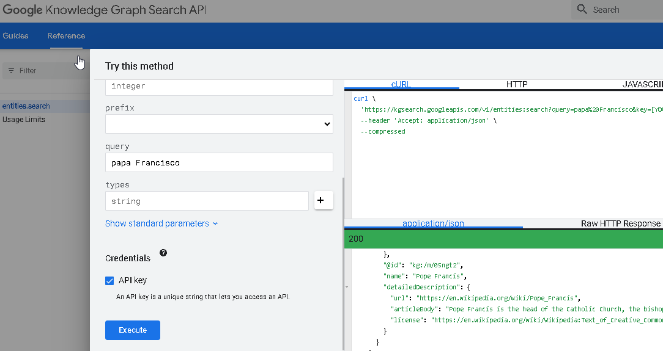Click the Credentials heading

coord(128,258)
